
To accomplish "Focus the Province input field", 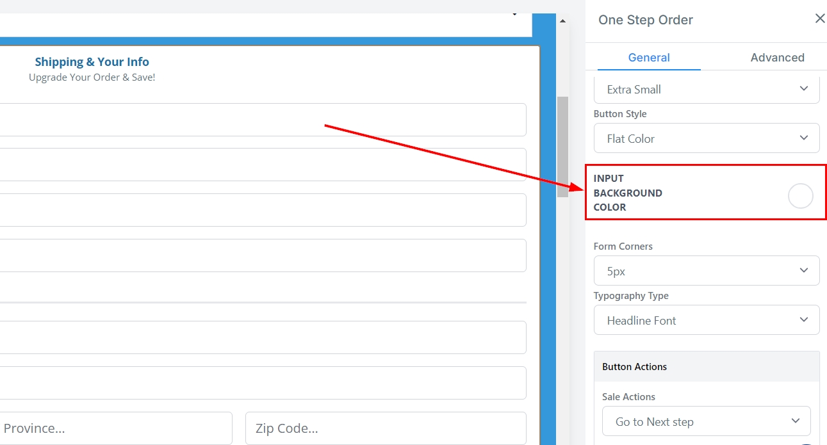I will point(115,428).
